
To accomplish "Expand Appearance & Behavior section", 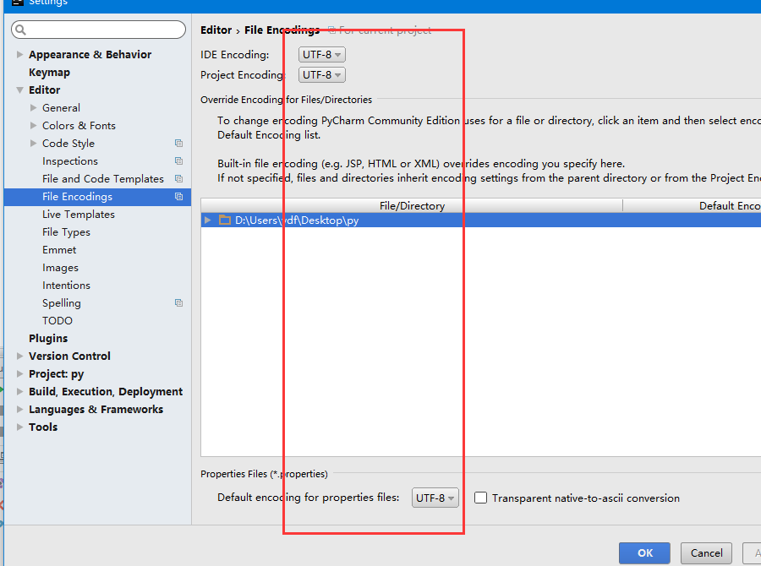I will (20, 54).
